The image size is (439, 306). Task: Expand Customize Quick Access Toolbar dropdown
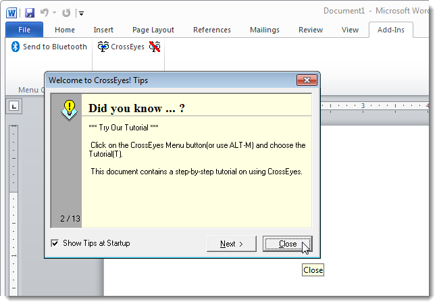click(82, 13)
